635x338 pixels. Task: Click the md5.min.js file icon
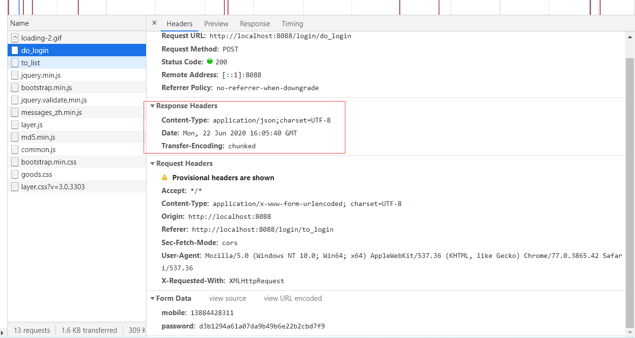coord(15,137)
